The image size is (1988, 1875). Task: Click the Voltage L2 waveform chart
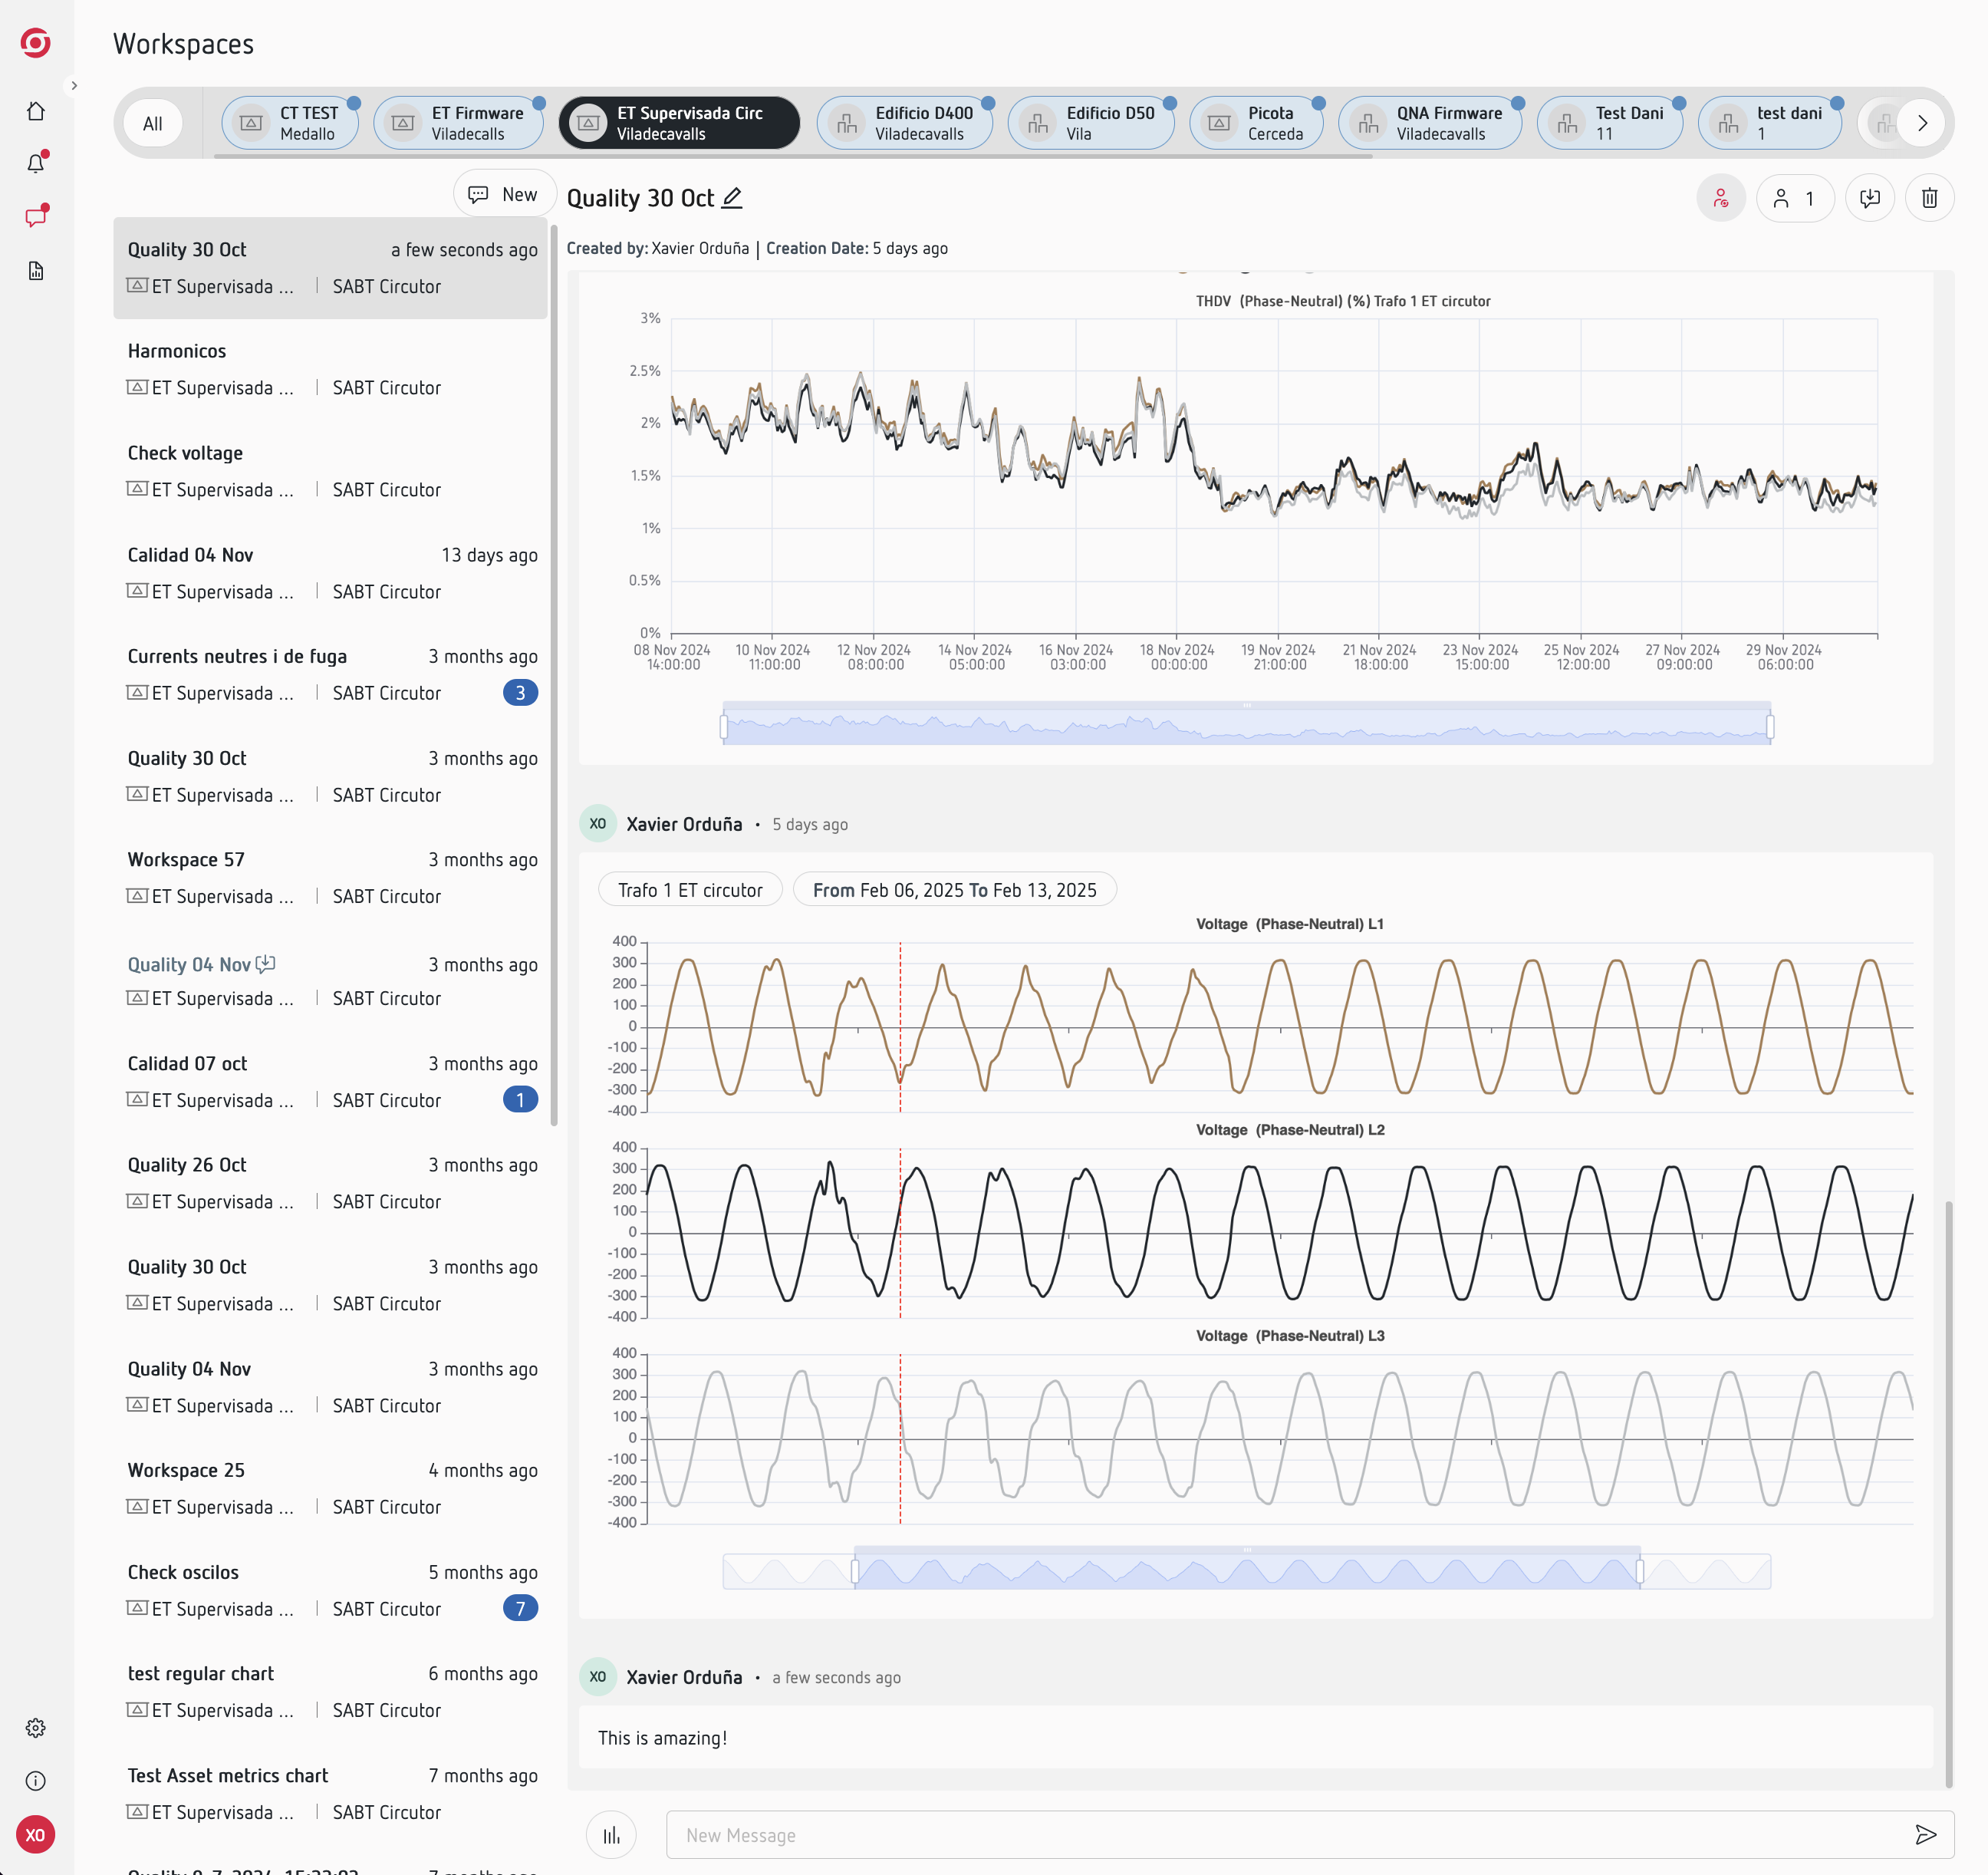[x=1280, y=1231]
